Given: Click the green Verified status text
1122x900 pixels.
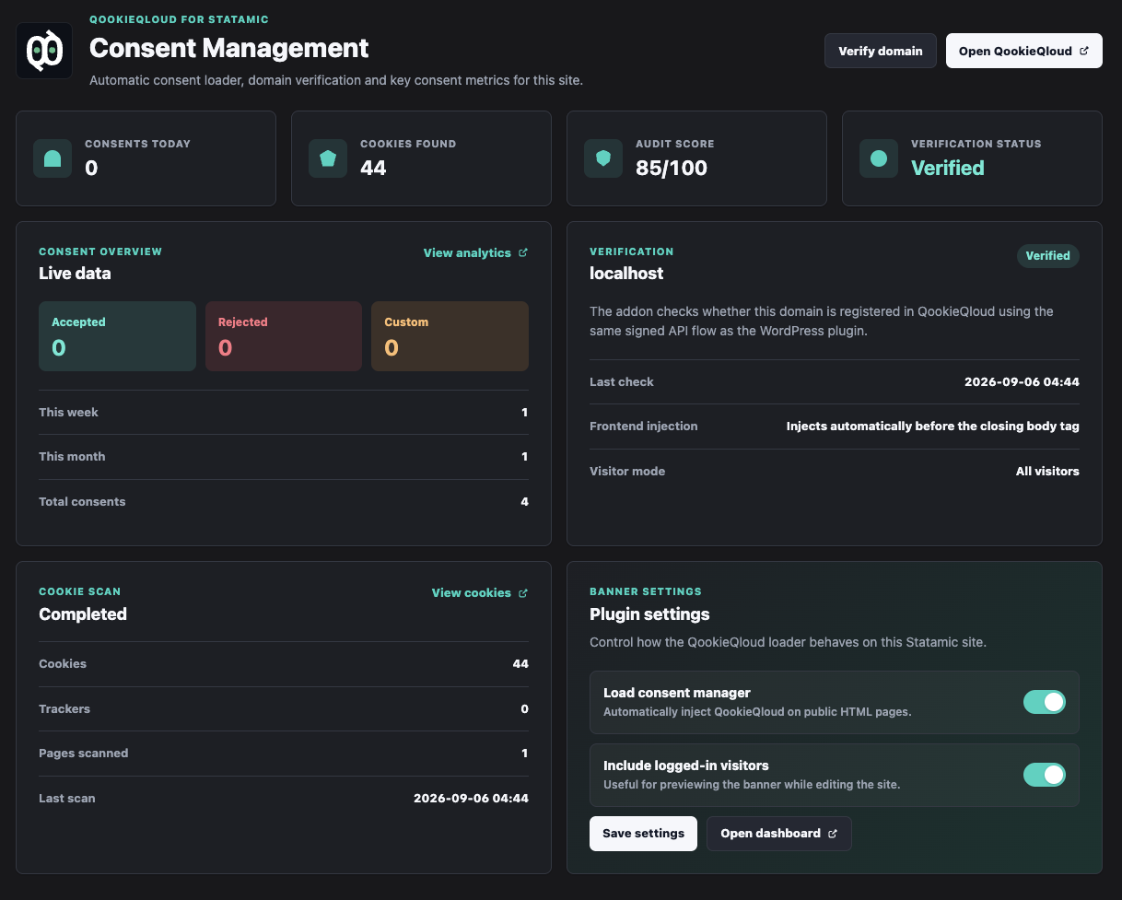Looking at the screenshot, I should 948,168.
